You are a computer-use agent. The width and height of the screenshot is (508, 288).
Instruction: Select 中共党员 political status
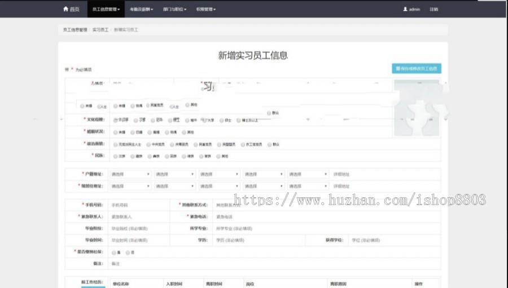point(148,145)
